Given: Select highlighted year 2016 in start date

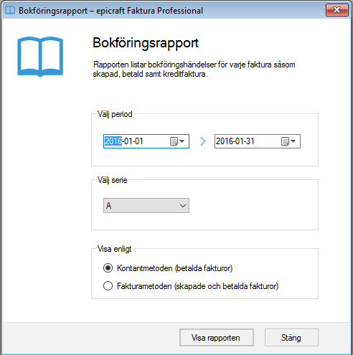Looking at the screenshot, I should point(113,141).
